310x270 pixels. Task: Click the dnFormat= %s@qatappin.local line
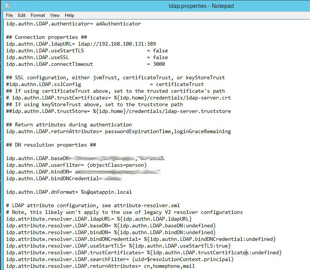click(69, 192)
